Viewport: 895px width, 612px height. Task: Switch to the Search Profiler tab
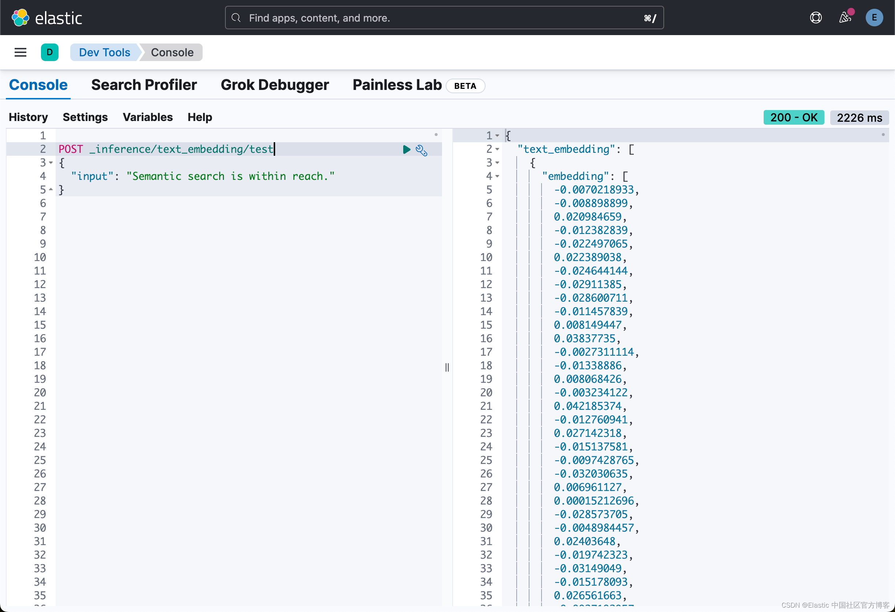click(144, 84)
